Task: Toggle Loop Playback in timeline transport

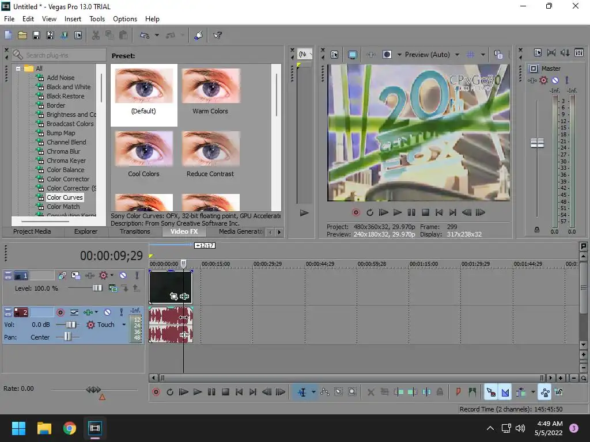Action: (x=170, y=392)
